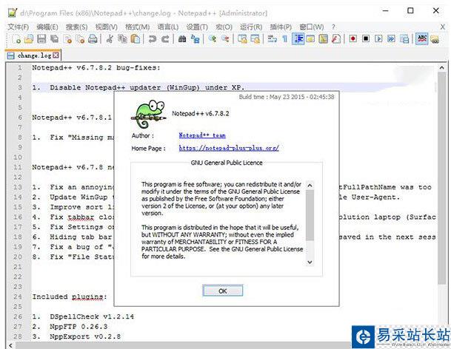Click the Undo arrow icon

point(153,38)
